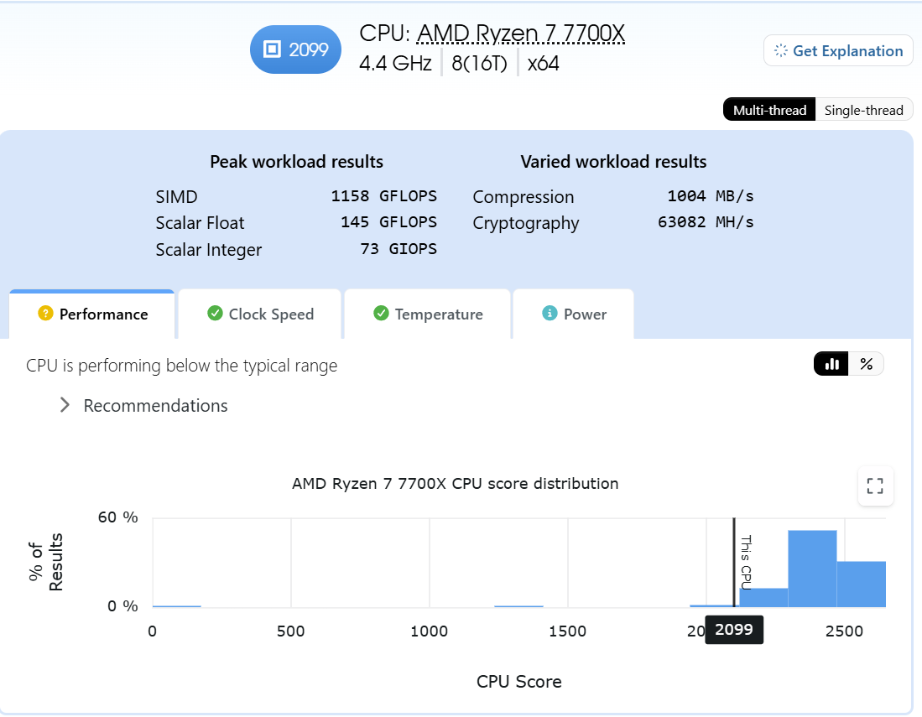This screenshot has width=922, height=717.
Task: Click the fullscreen chart icon
Action: [x=875, y=486]
